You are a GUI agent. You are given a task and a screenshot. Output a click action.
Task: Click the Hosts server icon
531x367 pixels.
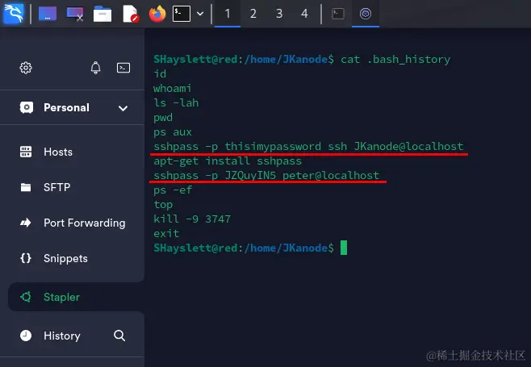click(x=26, y=152)
